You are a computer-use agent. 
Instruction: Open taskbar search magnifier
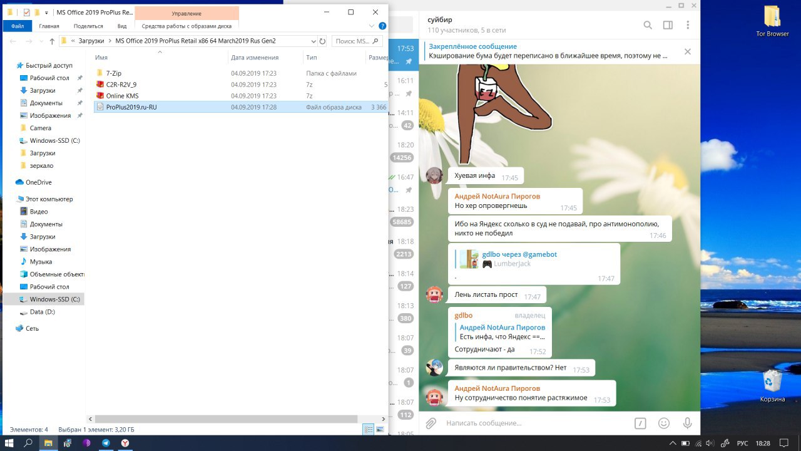(28, 443)
